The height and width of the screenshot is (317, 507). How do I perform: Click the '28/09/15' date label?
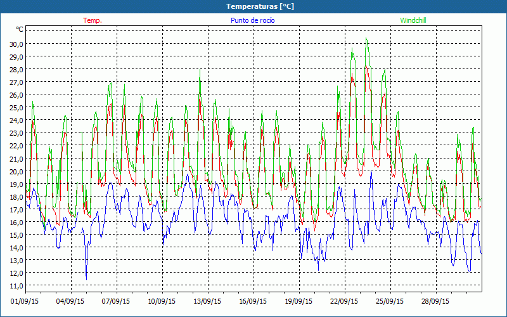tap(435, 302)
